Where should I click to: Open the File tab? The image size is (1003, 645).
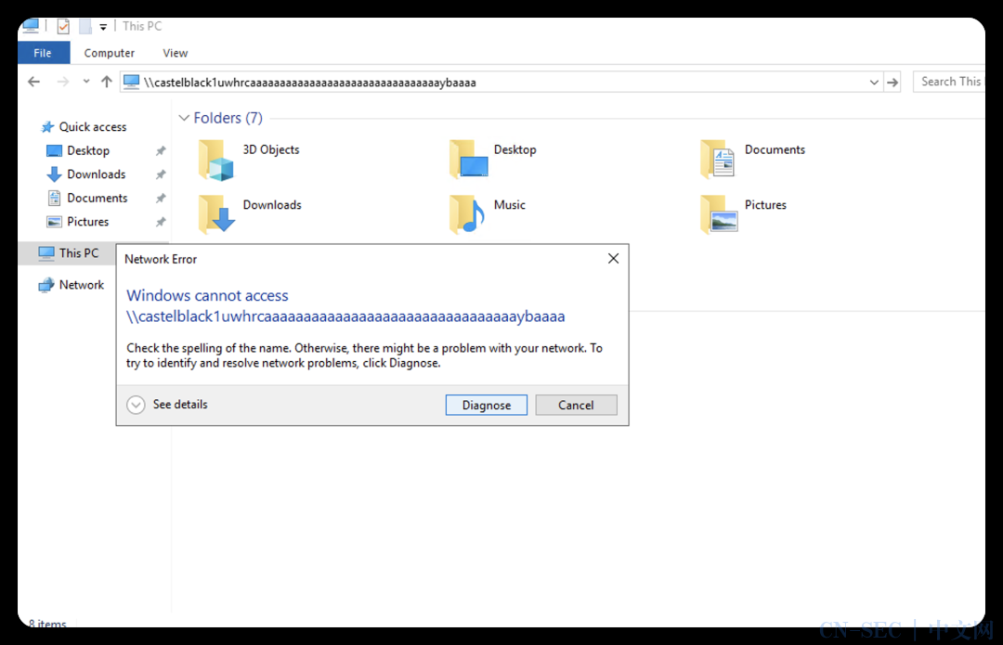click(43, 53)
